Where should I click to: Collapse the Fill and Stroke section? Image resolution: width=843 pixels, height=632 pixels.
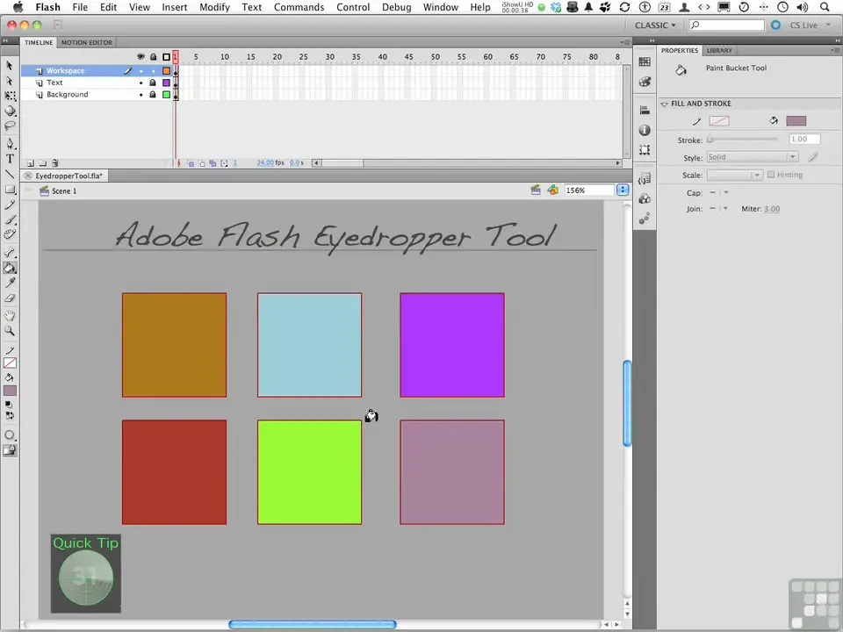click(x=665, y=104)
